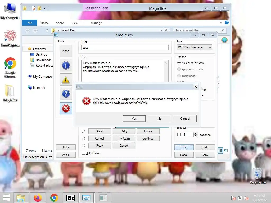The width and height of the screenshot is (271, 203).
Task: Click the Code button
Action: point(205,147)
